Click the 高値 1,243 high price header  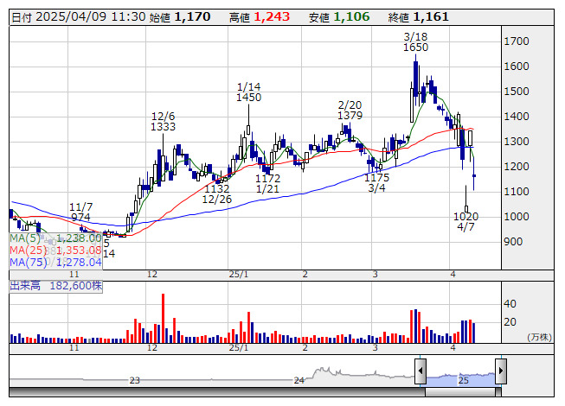pos(260,17)
